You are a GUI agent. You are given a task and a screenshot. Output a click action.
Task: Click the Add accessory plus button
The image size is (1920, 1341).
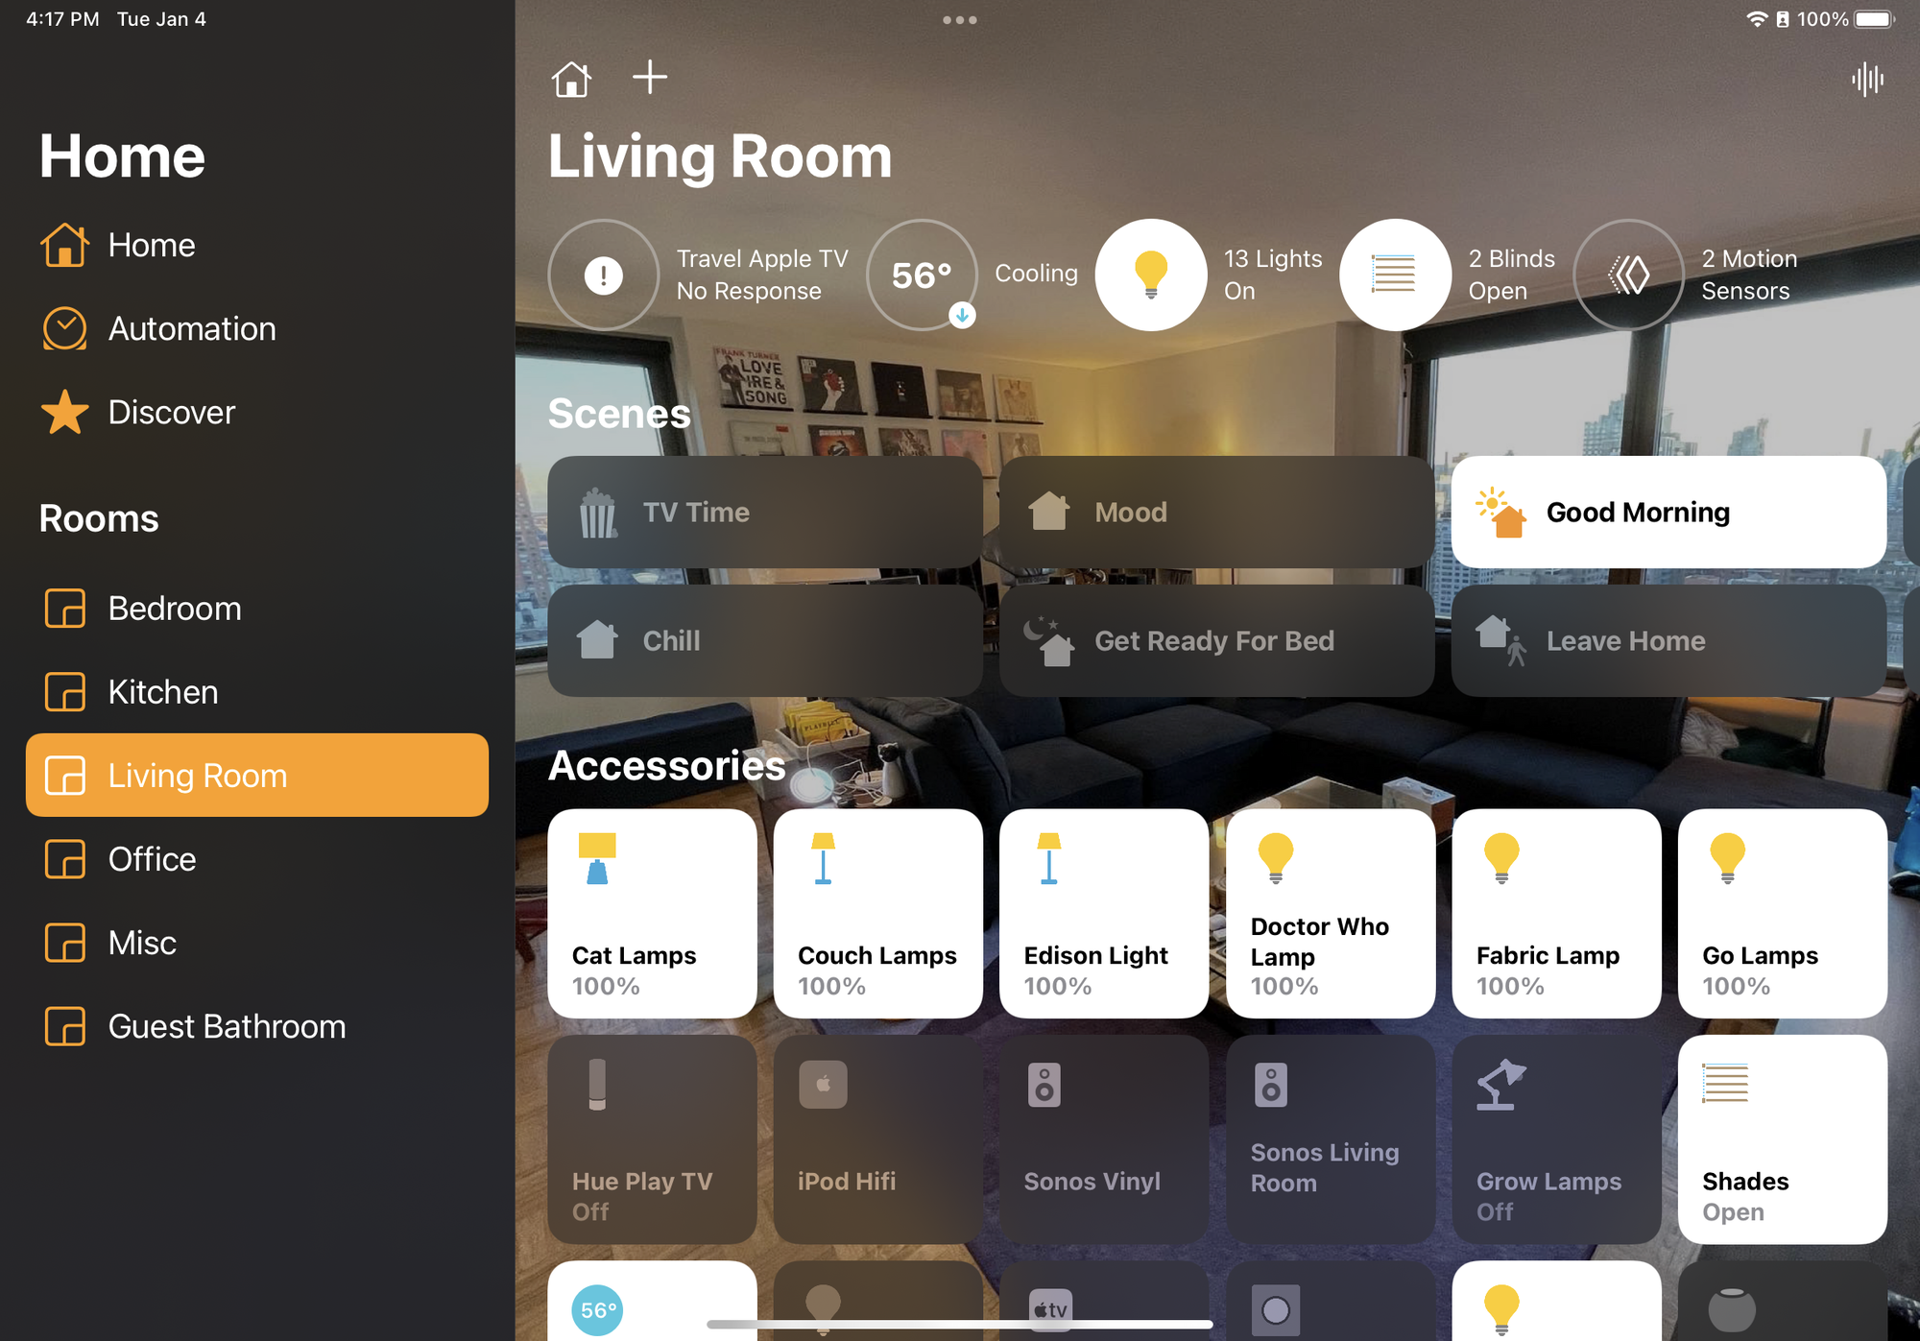(648, 78)
